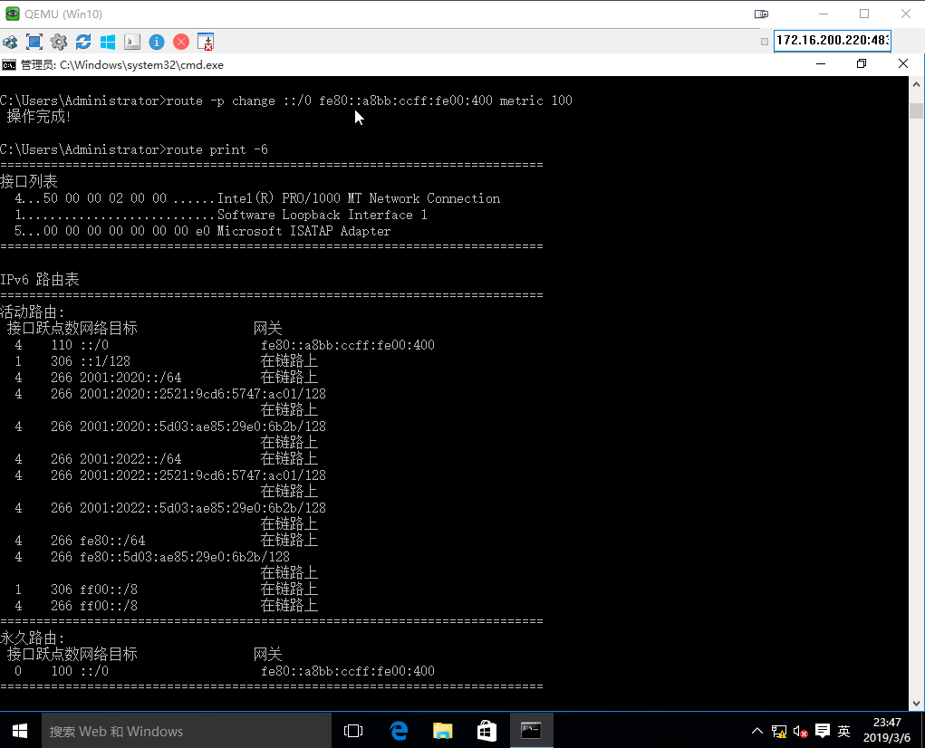Click the blue info icon
This screenshot has height=748, width=925.
157,42
